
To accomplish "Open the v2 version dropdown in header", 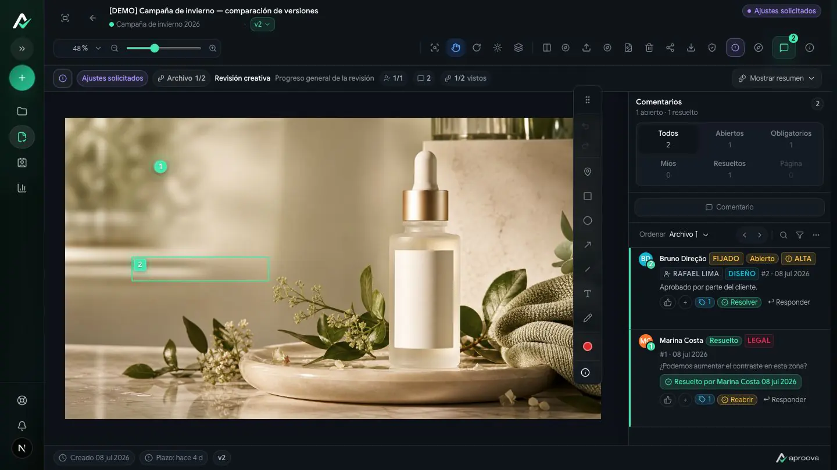I will click(x=262, y=24).
